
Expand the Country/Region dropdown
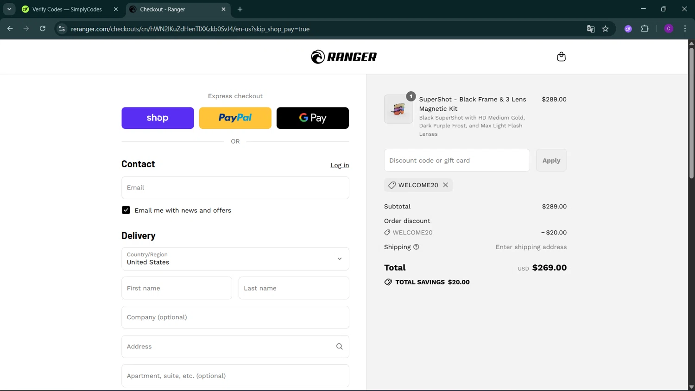tap(235, 259)
